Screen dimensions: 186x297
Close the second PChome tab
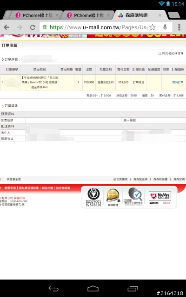[x=108, y=15]
